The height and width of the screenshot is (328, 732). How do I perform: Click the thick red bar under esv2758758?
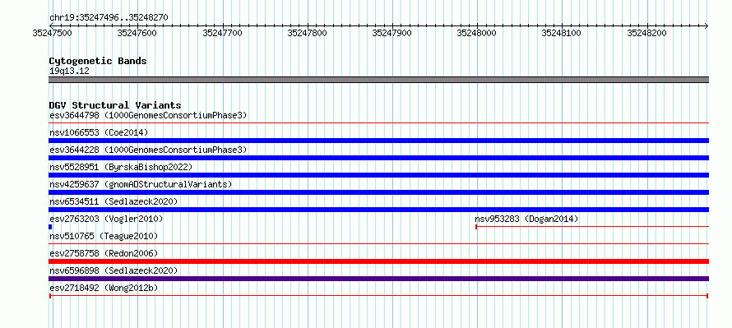[378, 261]
